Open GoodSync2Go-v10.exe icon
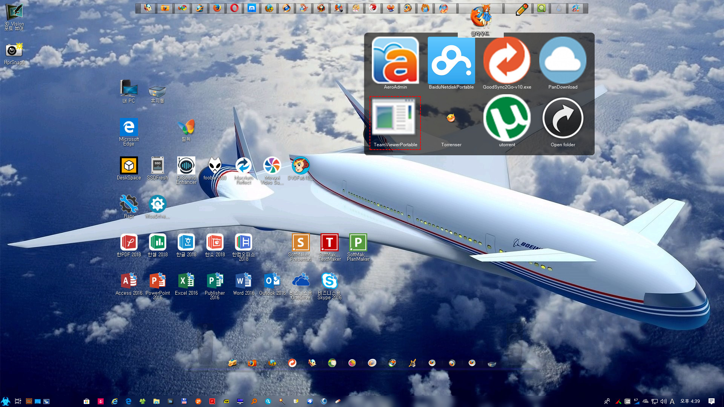Image resolution: width=724 pixels, height=407 pixels. click(x=507, y=63)
